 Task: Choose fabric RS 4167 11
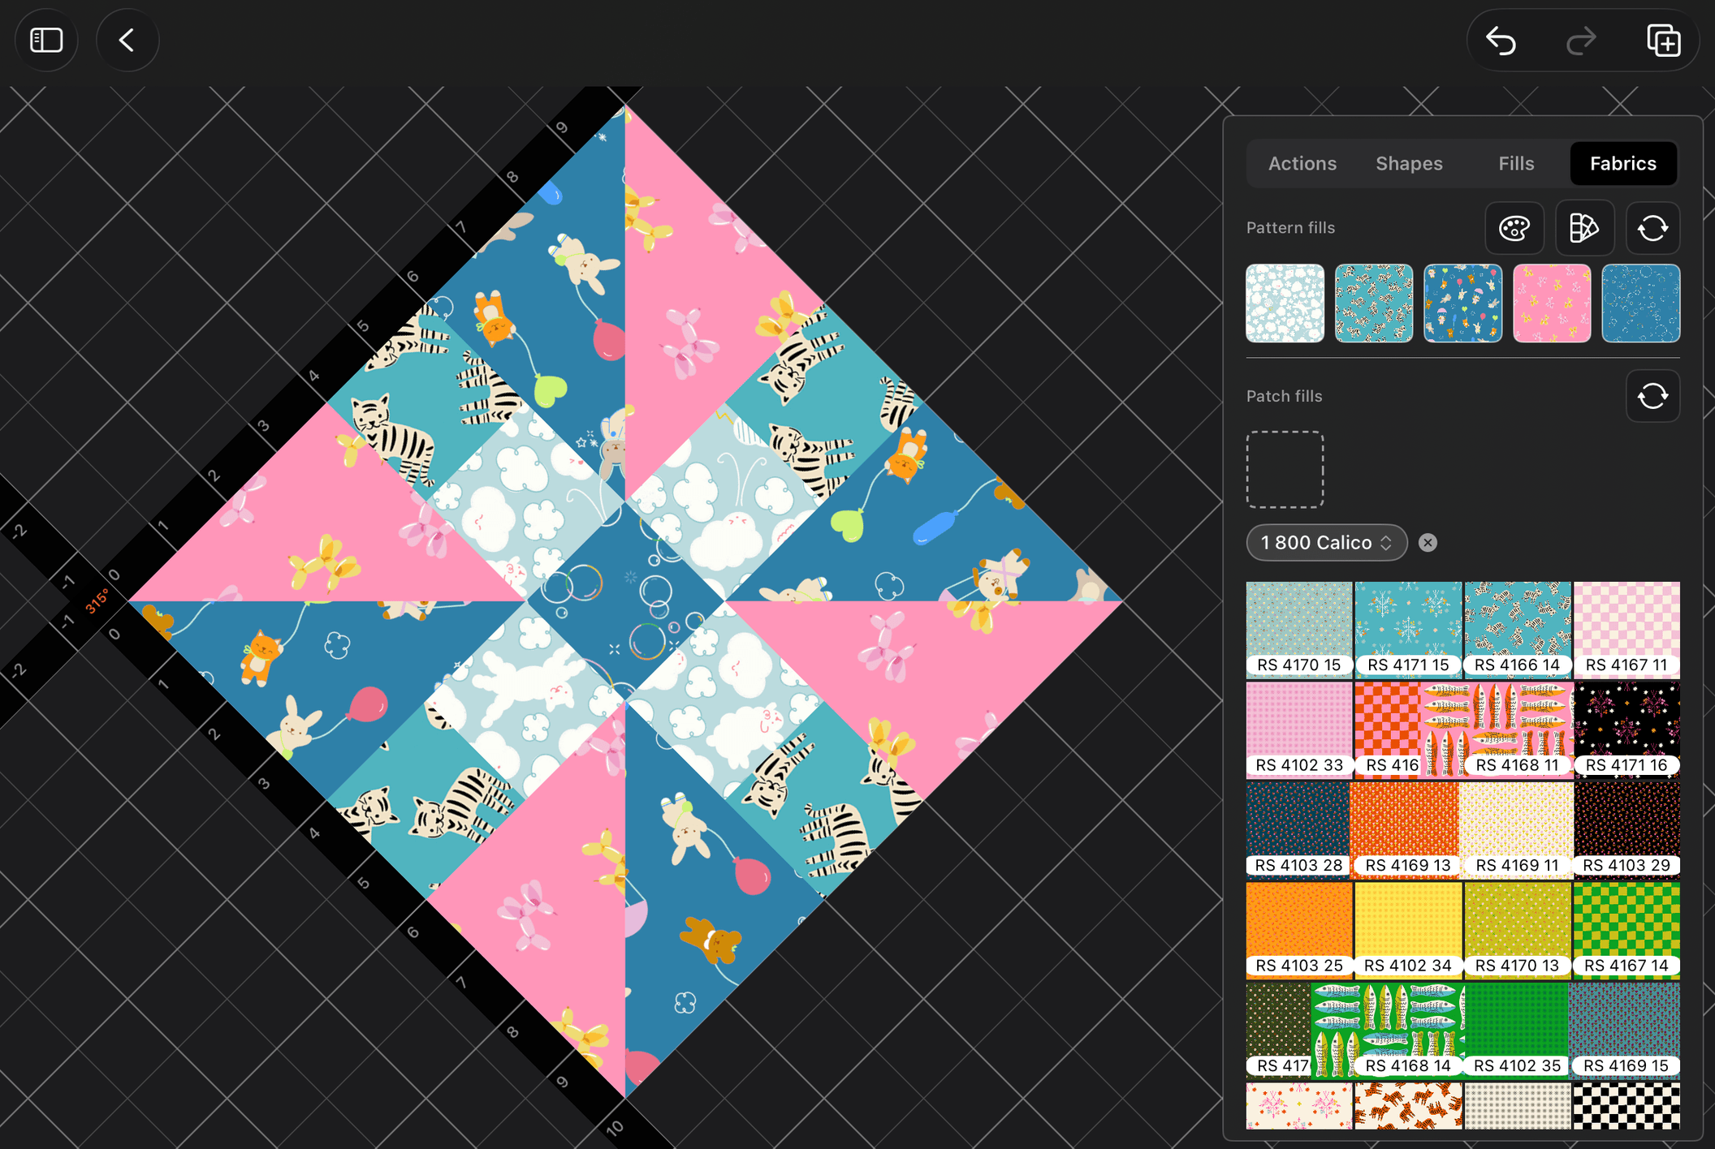point(1626,630)
